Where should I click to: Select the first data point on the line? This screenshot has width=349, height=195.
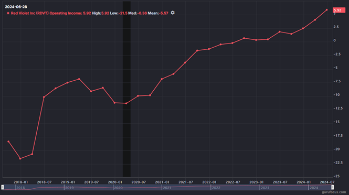tap(8, 142)
